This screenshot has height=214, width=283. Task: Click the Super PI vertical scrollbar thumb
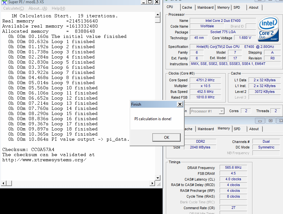(x=158, y=20)
